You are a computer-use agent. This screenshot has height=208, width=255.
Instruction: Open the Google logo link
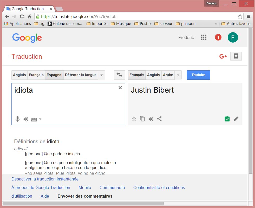click(x=27, y=38)
